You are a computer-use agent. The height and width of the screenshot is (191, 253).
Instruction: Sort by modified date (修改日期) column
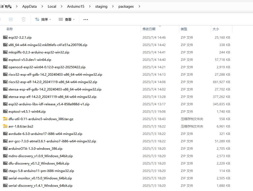coord(149,29)
